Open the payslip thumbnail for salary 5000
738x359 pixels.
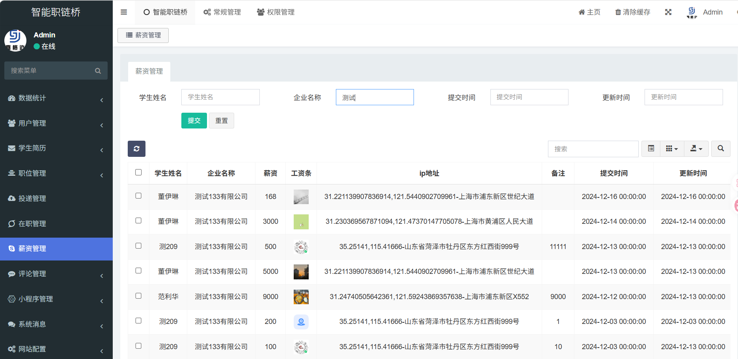[x=301, y=272]
